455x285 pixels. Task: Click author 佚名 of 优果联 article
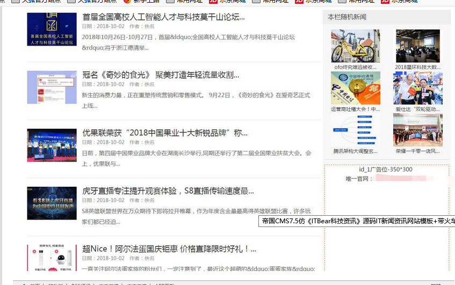[x=142, y=142]
